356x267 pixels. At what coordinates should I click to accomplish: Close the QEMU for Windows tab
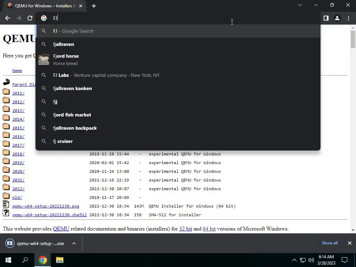click(81, 6)
